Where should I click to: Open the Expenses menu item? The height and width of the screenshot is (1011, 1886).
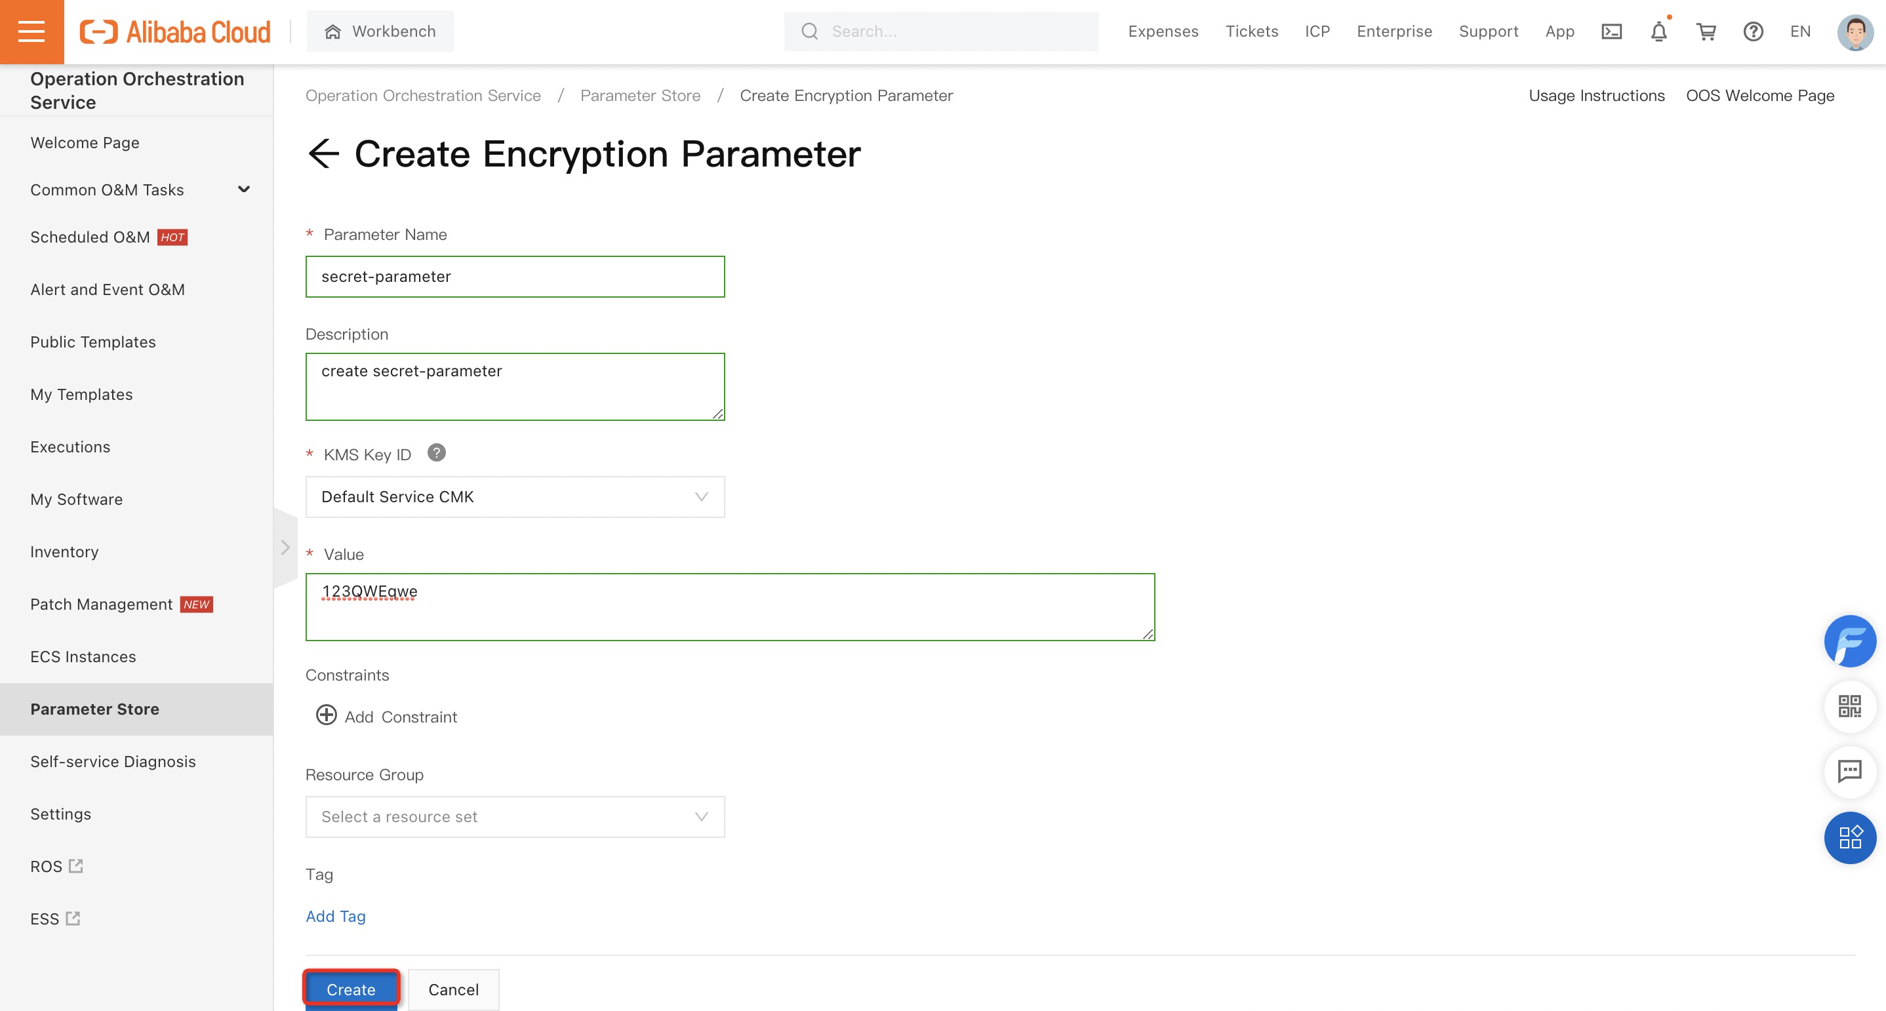pyautogui.click(x=1163, y=31)
